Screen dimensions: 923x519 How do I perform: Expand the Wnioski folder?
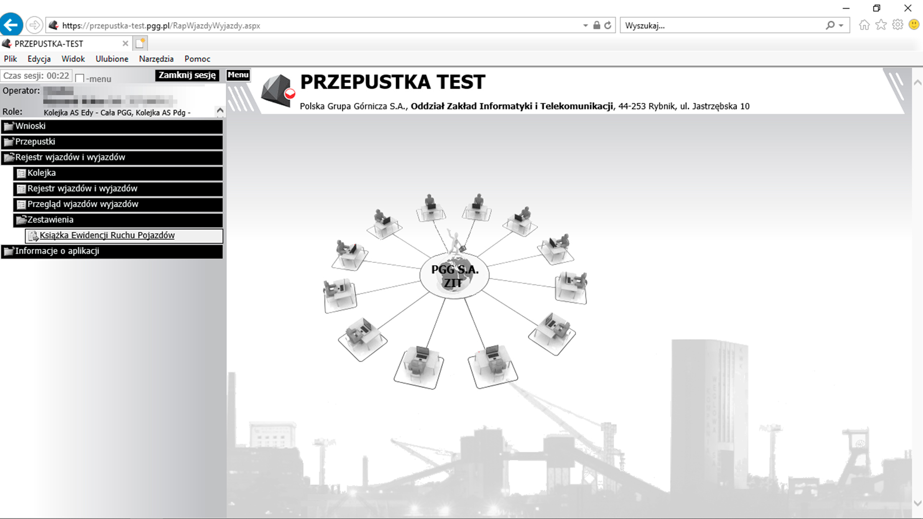tap(112, 126)
